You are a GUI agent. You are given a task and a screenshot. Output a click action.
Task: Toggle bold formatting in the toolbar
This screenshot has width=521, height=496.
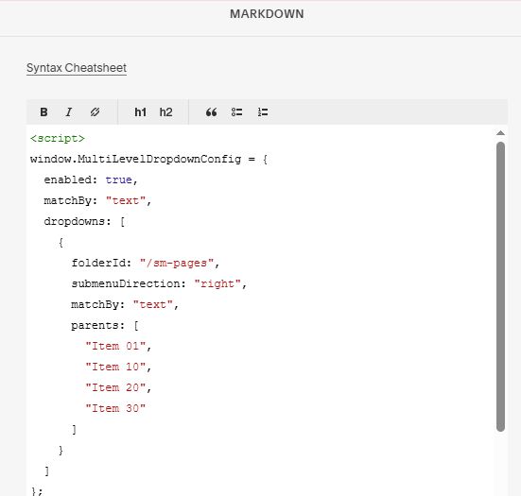coord(43,112)
